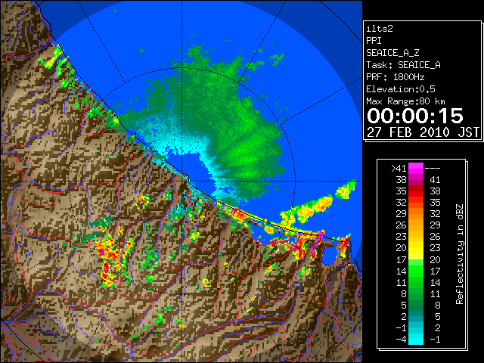484x363 pixels.
Task: Select the 'Task: SEAICE_A' line
Action: pos(403,65)
